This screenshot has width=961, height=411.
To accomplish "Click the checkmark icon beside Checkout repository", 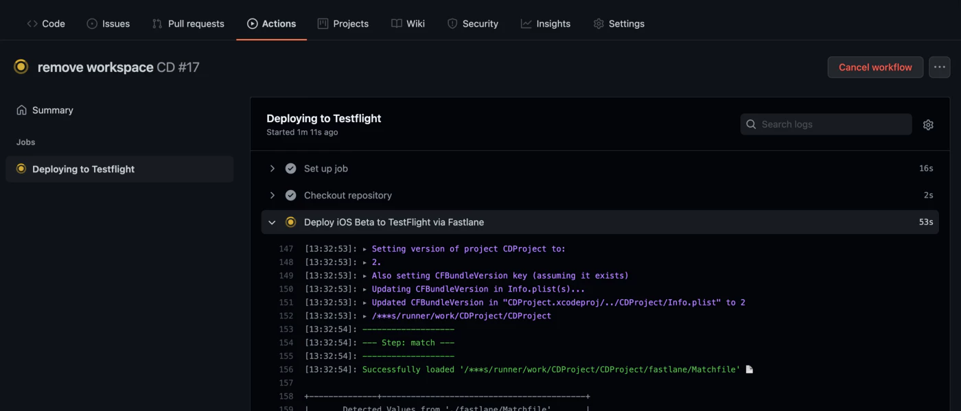I will tap(290, 195).
